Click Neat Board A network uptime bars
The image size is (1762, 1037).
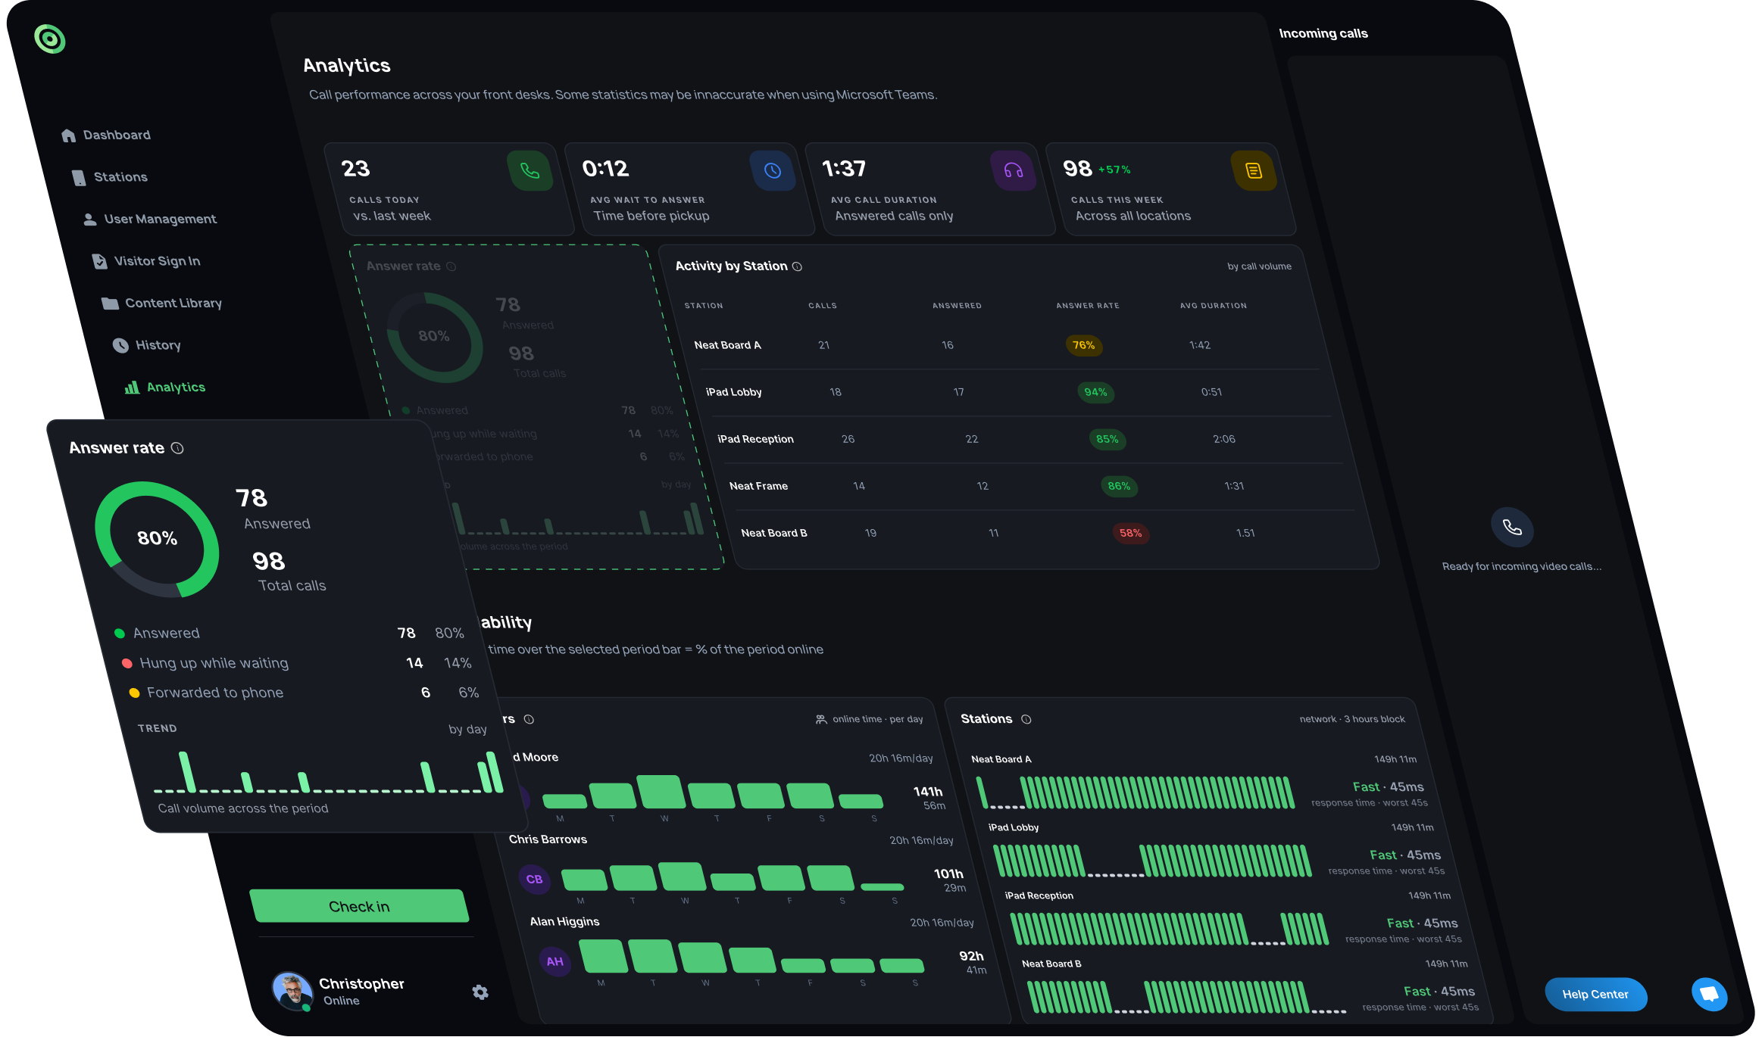pyautogui.click(x=1136, y=793)
